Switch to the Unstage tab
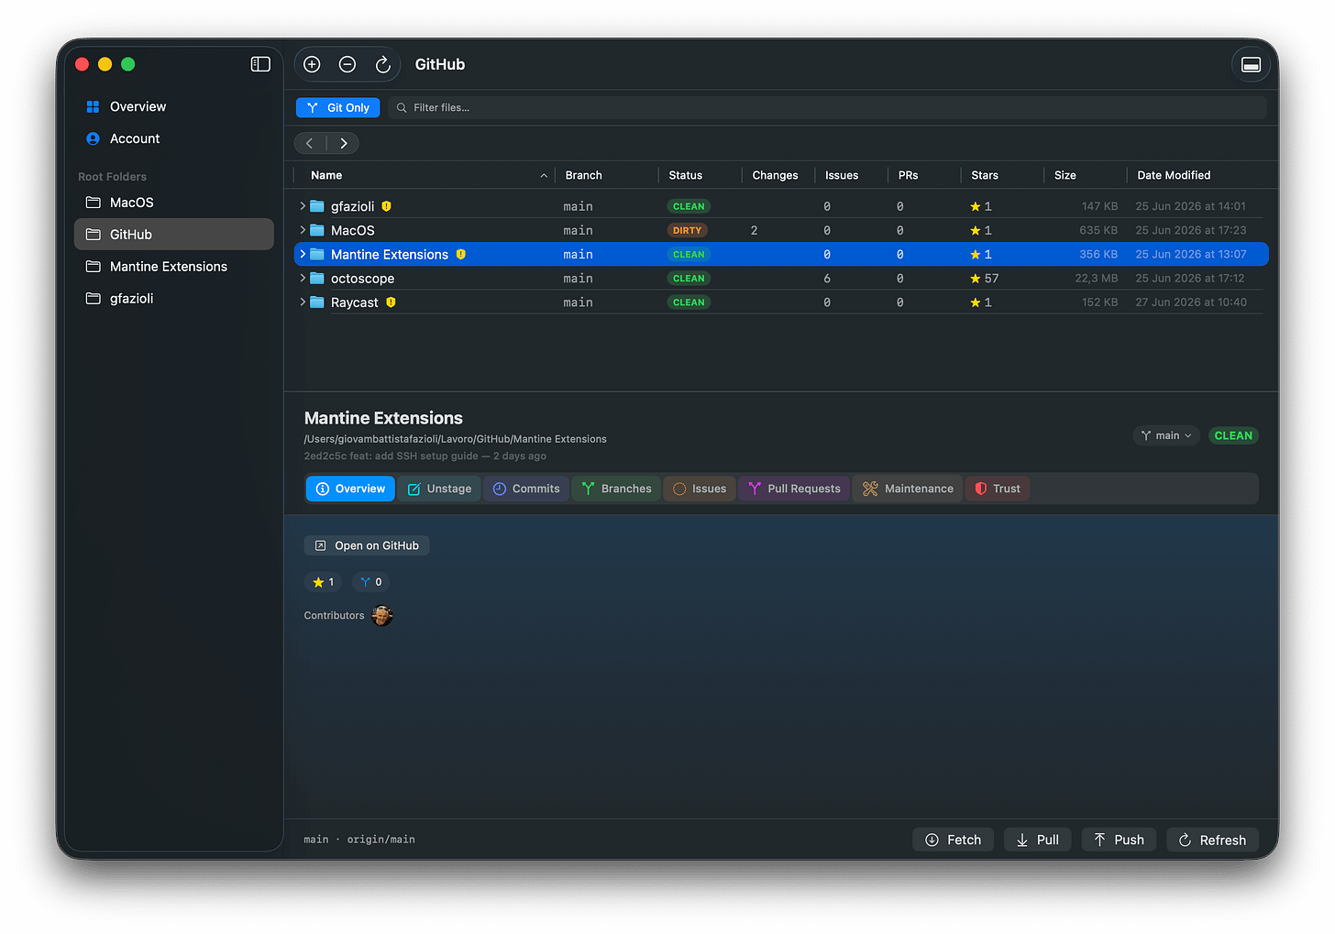 coord(439,489)
